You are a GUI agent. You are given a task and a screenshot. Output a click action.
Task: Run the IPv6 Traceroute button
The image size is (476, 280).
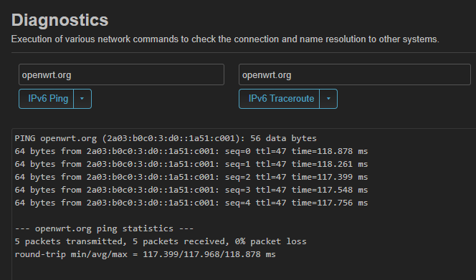[280, 99]
